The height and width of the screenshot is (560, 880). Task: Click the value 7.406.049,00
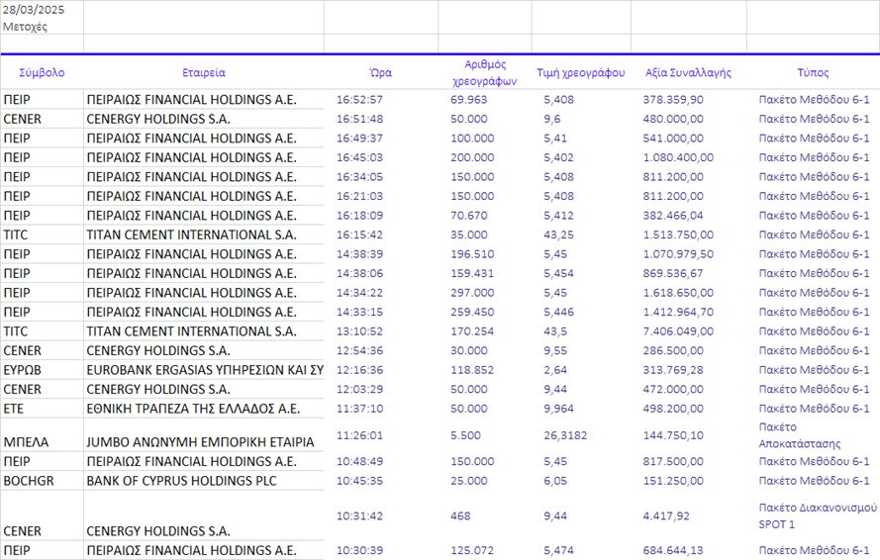pyautogui.click(x=678, y=331)
